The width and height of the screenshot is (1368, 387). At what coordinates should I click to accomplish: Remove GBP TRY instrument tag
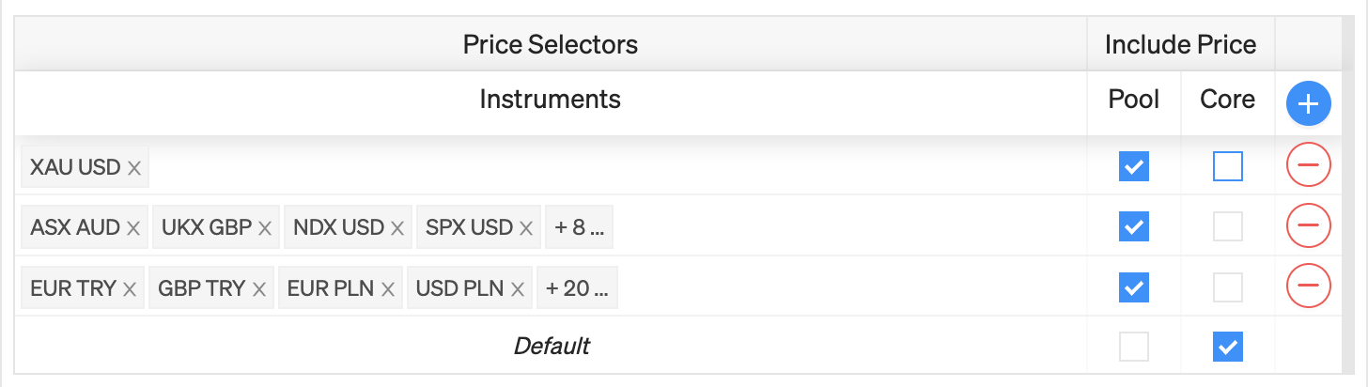[258, 288]
